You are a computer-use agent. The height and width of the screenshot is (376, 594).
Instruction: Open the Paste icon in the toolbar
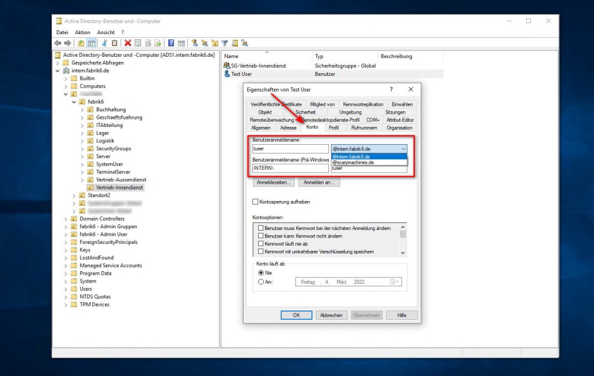(x=114, y=42)
